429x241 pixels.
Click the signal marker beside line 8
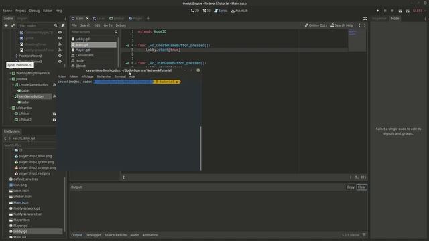pos(127,63)
